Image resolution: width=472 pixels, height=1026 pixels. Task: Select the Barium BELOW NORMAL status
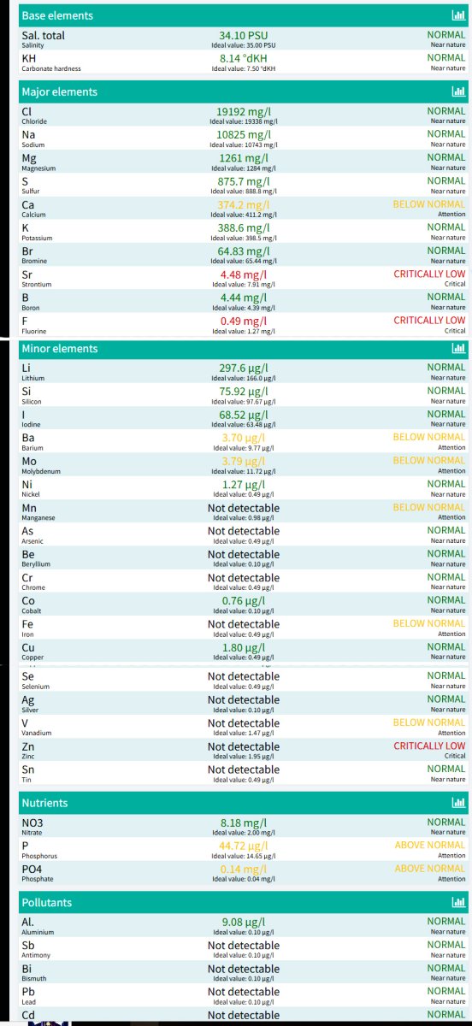point(429,437)
